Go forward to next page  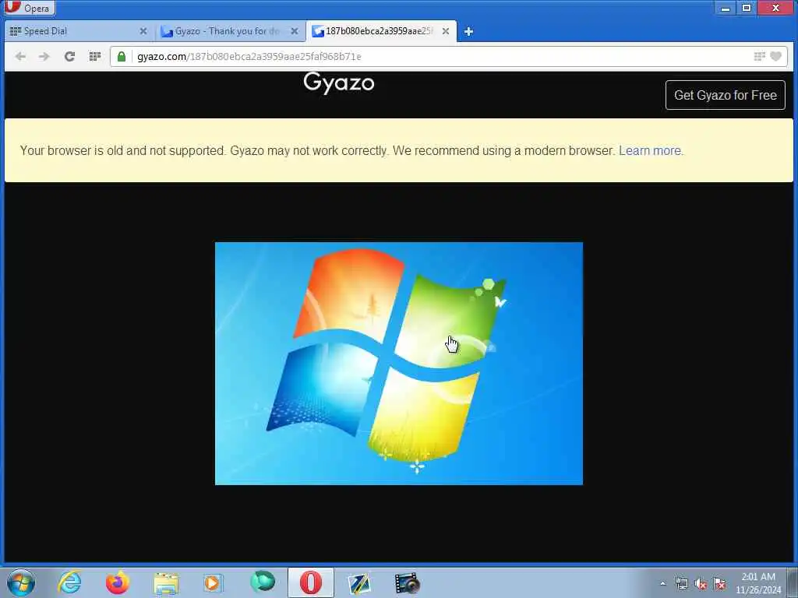coord(44,56)
